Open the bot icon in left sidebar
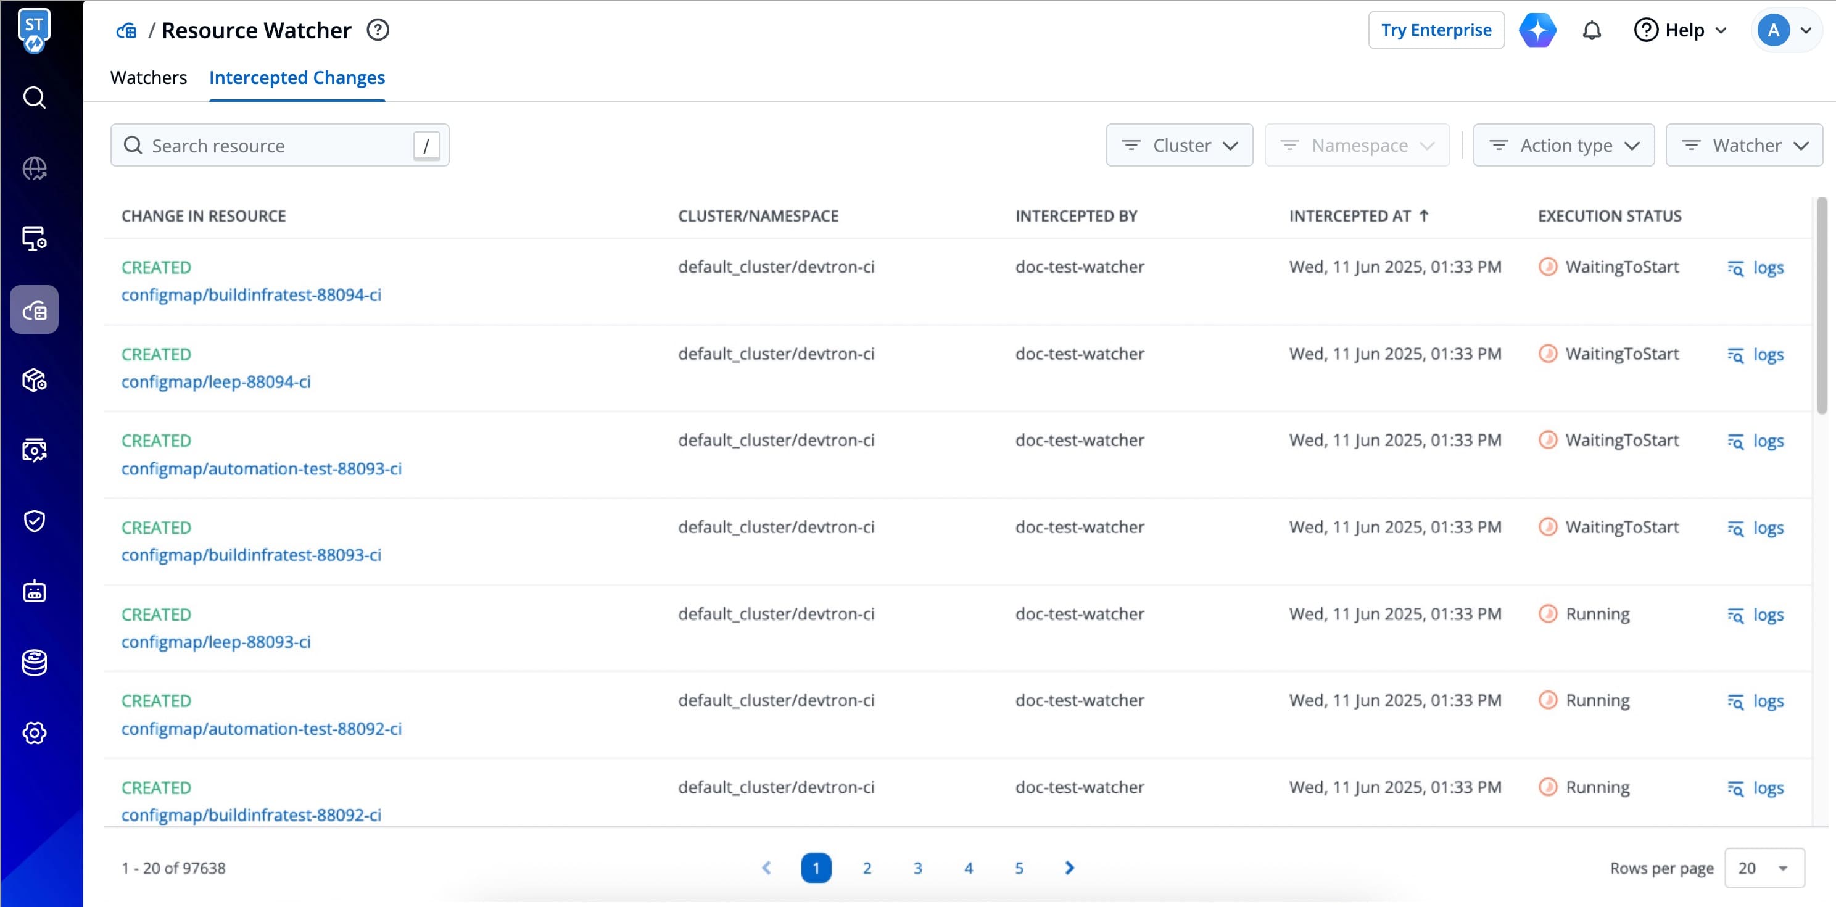1836x907 pixels. 34,592
